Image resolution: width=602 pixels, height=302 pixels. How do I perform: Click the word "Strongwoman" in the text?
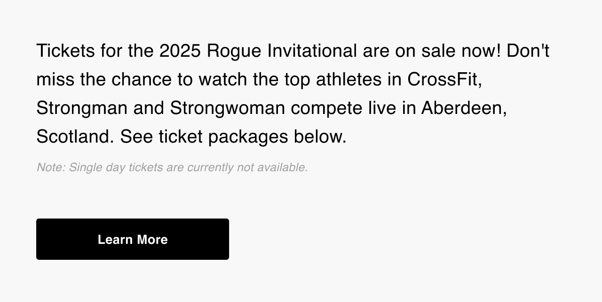tap(228, 108)
